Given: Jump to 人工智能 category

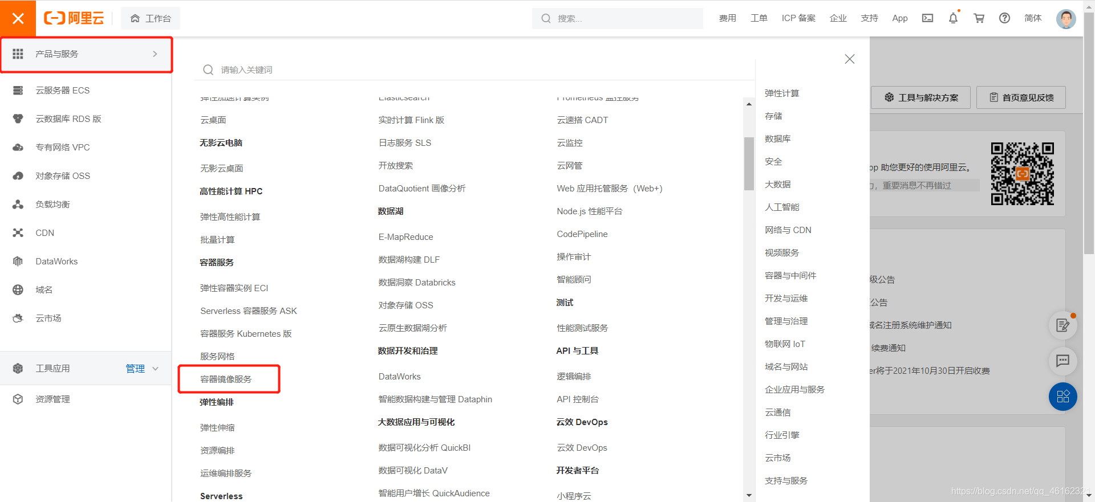Looking at the screenshot, I should (782, 207).
